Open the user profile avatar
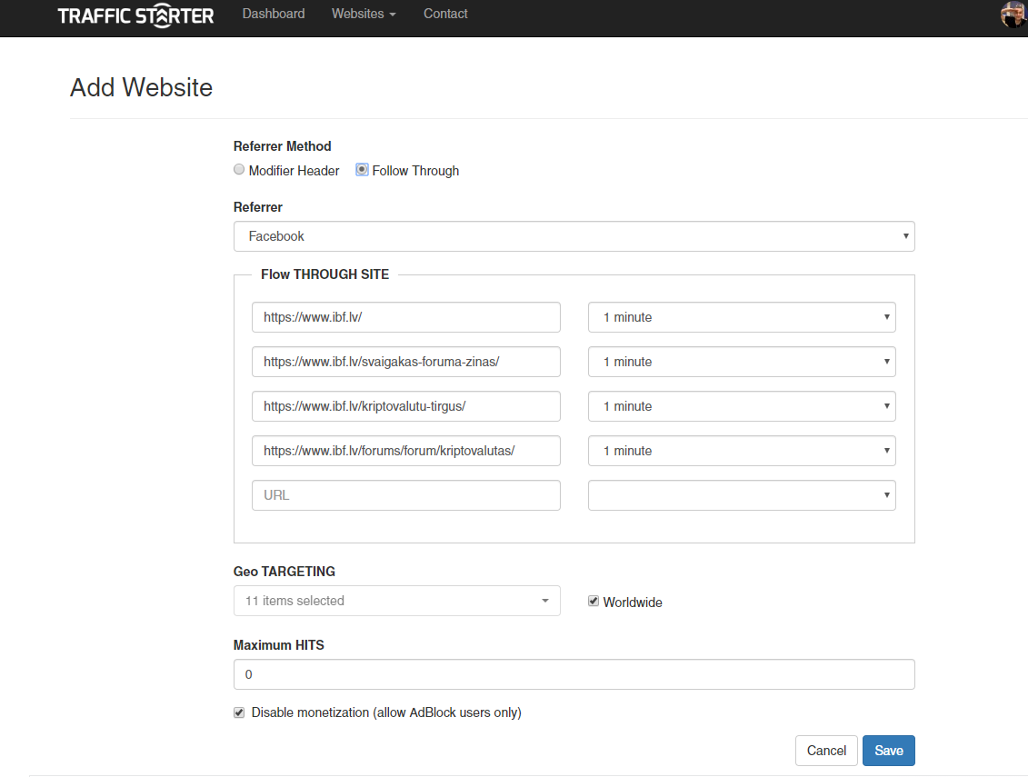1028x777 pixels. click(x=1013, y=15)
